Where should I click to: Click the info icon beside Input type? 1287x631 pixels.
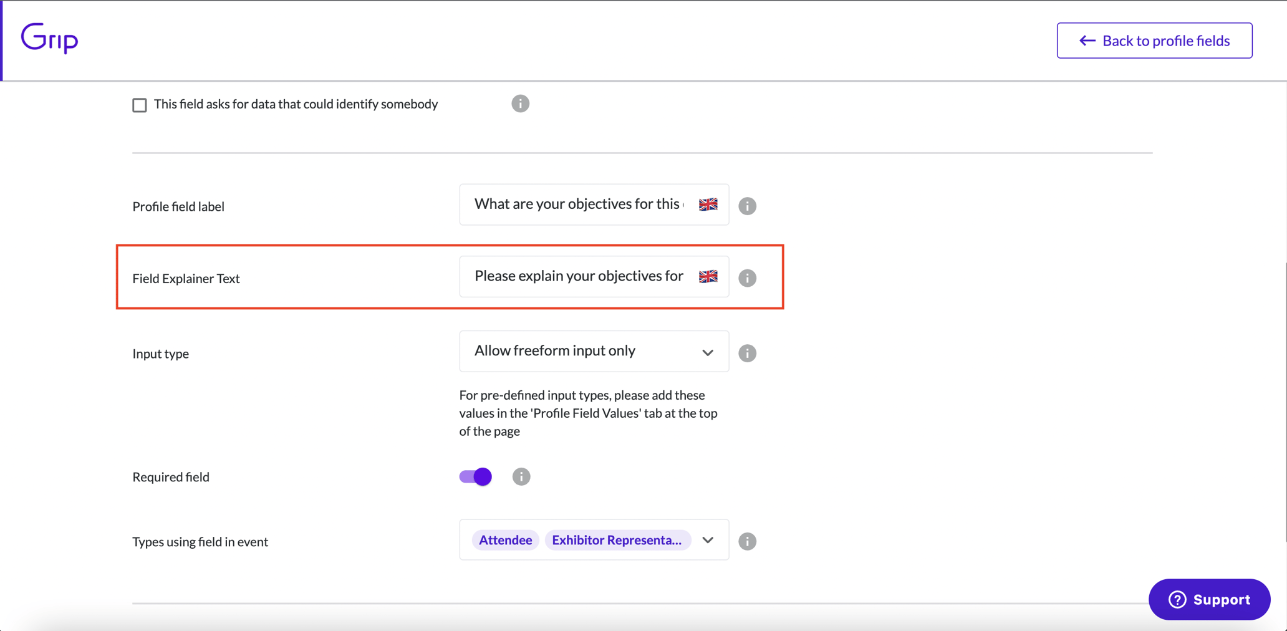[747, 353]
